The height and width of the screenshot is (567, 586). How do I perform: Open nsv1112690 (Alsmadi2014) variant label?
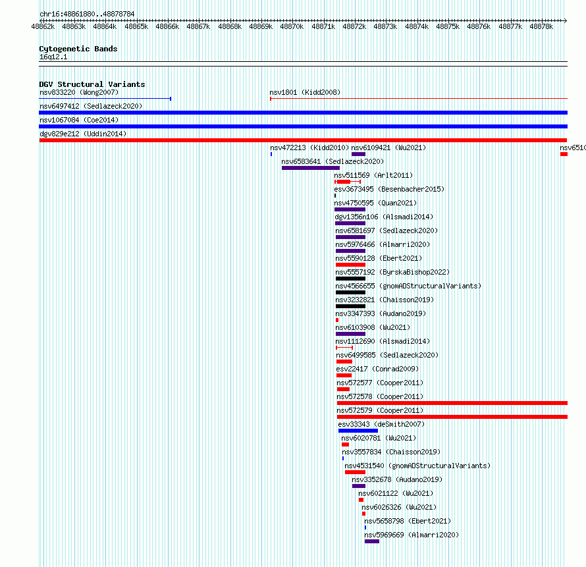383,341
